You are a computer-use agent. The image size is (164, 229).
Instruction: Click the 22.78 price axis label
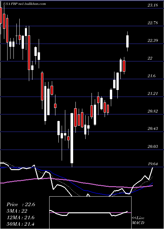click(x=153, y=23)
